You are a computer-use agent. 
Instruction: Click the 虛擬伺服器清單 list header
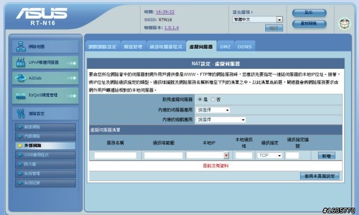[215, 130]
